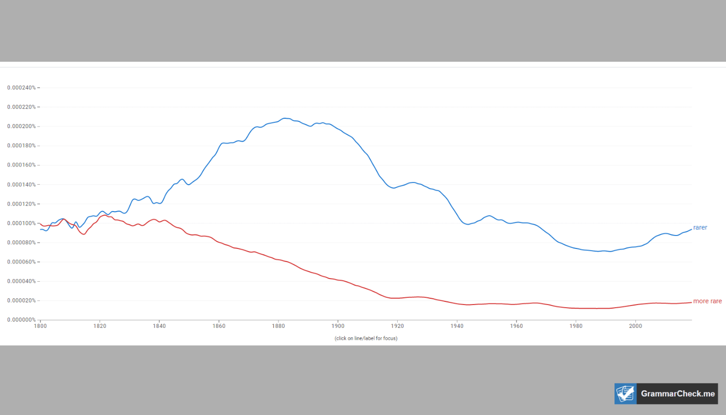Click the 1960 x-axis year label
This screenshot has width=726, height=415.
coord(516,326)
